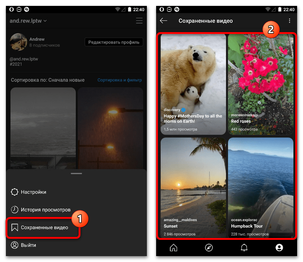Go to the Home tab icon

173,248
